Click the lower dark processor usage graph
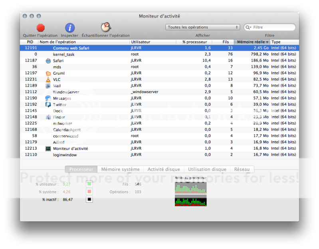The width and height of the screenshot is (319, 249). [x=190, y=200]
